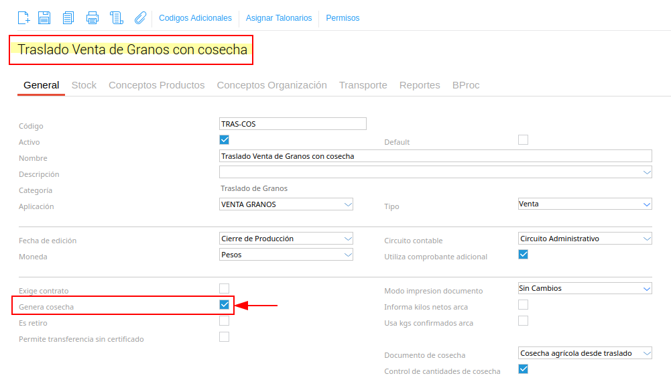Screen dimensions: 671x386
Task: Open the Codigos Adicionales link
Action: [195, 18]
